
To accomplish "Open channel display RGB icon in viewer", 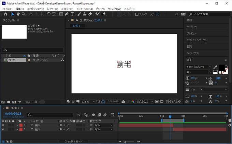I will click(x=133, y=102).
